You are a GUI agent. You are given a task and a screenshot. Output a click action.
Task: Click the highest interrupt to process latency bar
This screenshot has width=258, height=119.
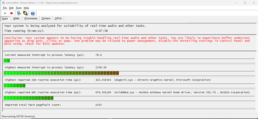click(x=129, y=73)
